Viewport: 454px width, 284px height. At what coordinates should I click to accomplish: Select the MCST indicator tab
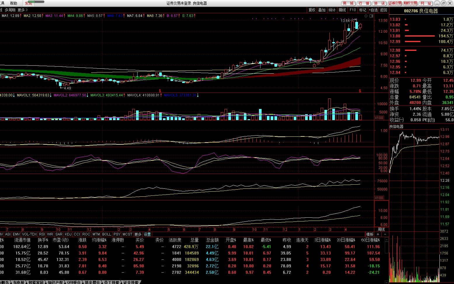click(x=127, y=234)
